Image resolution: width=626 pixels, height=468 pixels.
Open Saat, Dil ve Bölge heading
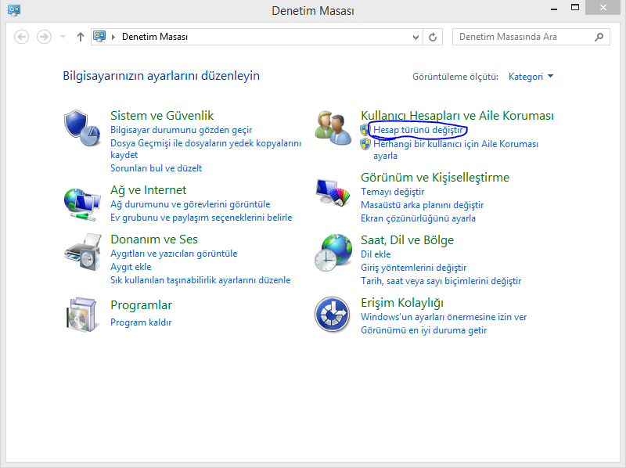click(407, 240)
